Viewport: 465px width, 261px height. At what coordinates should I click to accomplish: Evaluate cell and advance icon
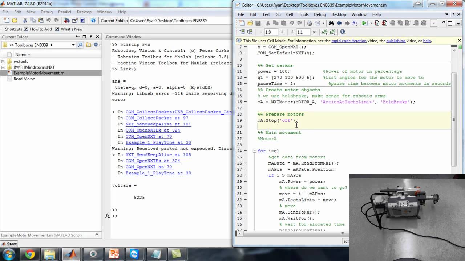250,32
